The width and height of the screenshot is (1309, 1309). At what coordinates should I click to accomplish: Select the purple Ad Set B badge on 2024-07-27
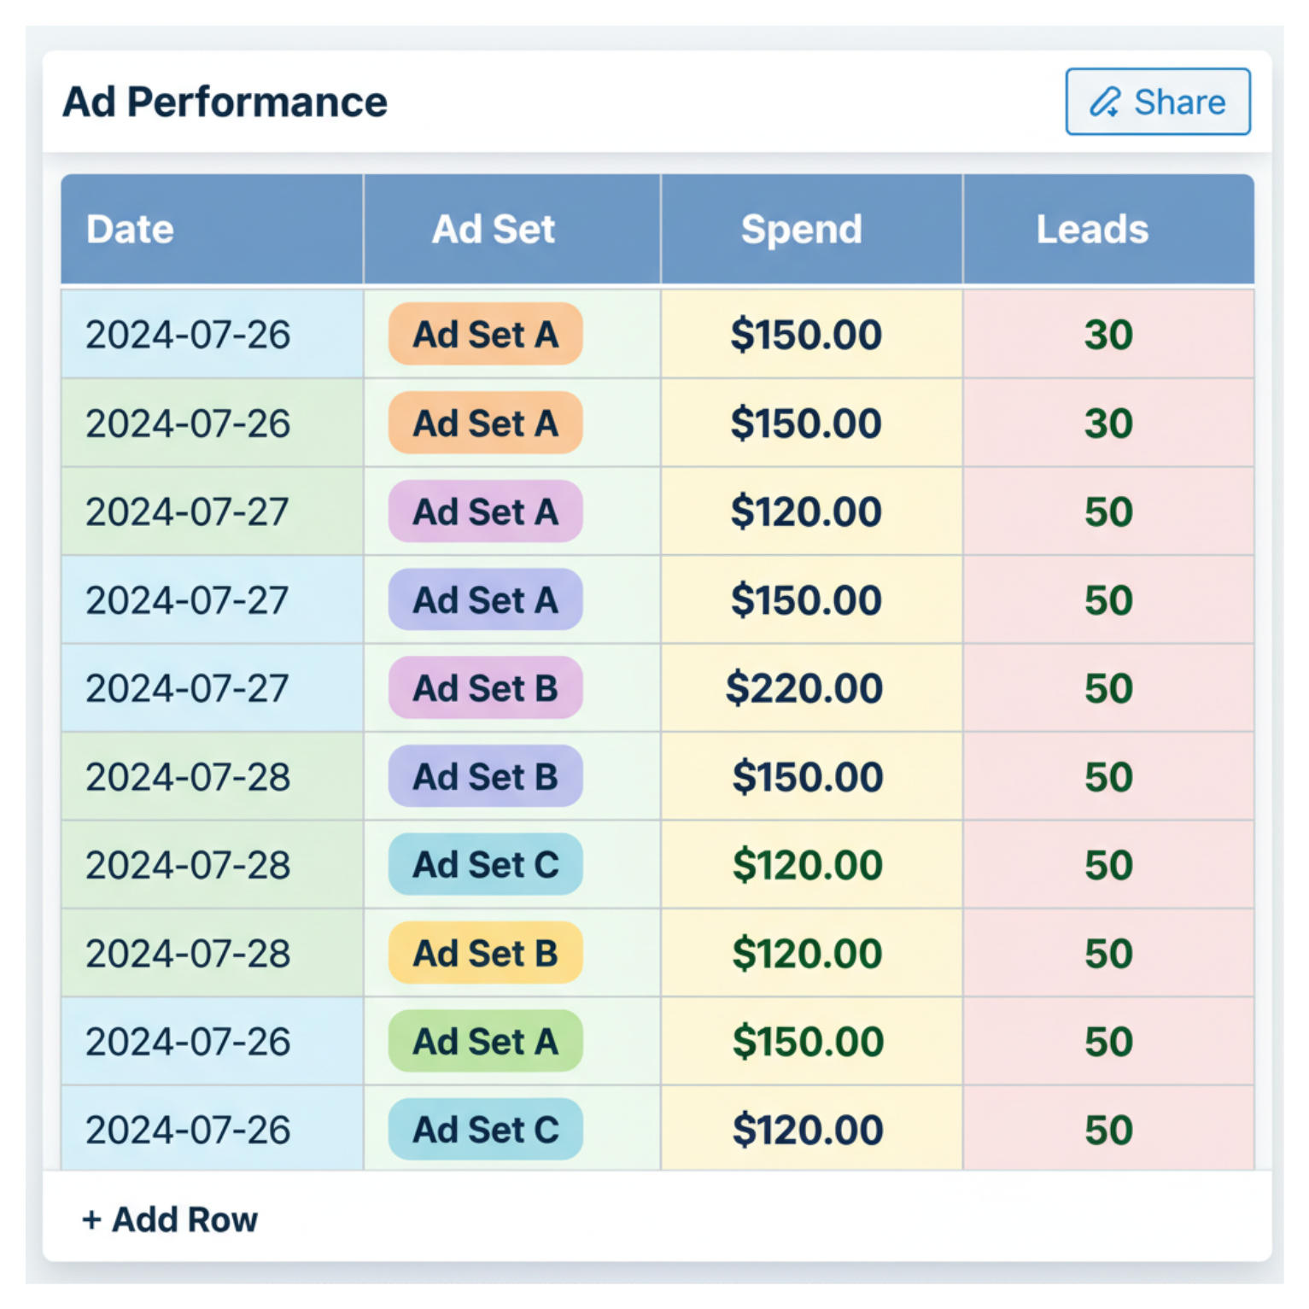pos(483,687)
